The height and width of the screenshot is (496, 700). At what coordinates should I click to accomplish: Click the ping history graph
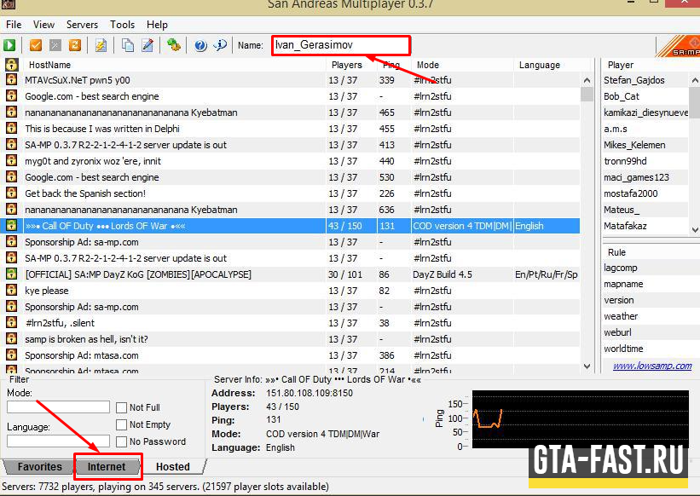581,419
